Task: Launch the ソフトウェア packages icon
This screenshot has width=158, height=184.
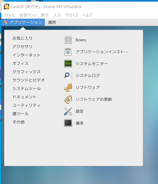Action: [x=68, y=87]
